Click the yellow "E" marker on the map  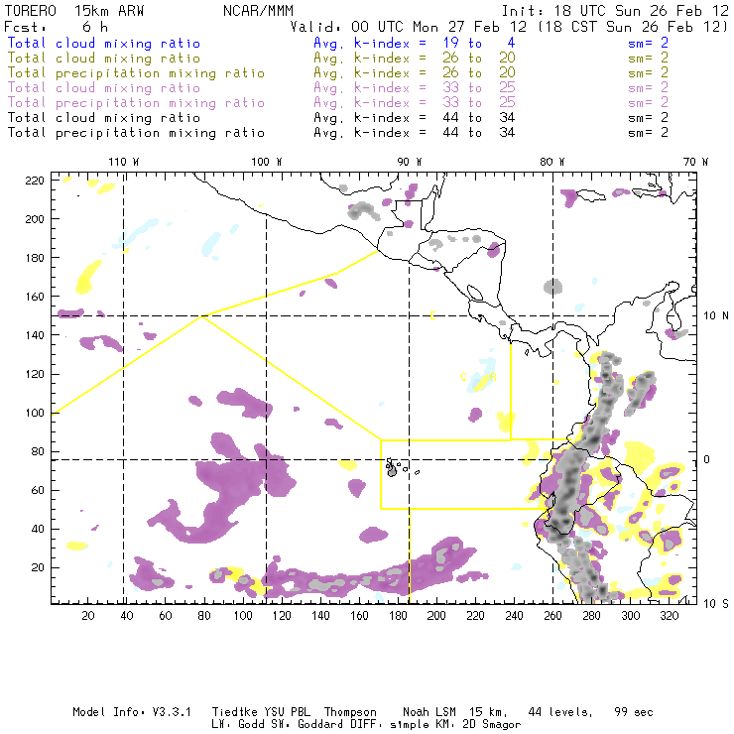click(432, 316)
